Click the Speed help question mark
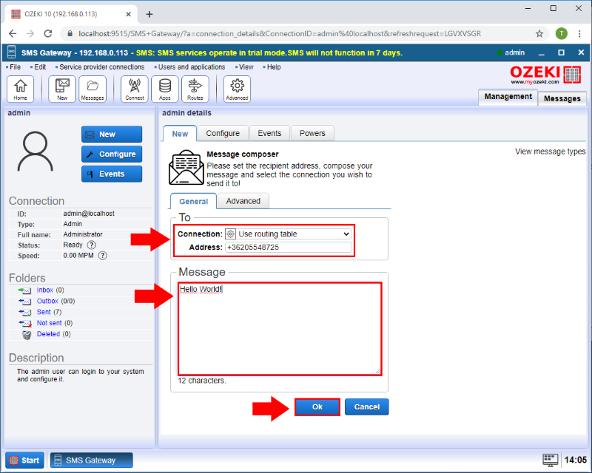The height and width of the screenshot is (473, 592). [x=102, y=256]
